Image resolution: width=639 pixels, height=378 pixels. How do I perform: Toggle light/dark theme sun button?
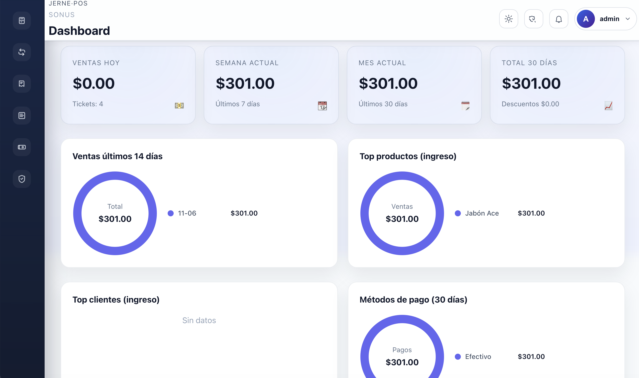(508, 19)
